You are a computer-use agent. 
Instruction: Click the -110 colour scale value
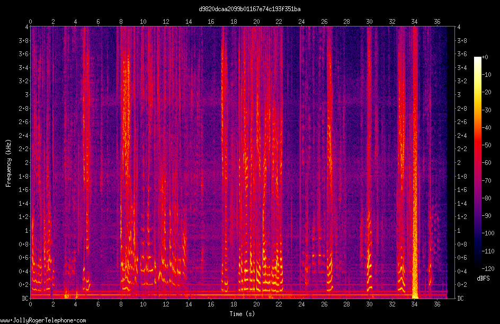pos(488,251)
